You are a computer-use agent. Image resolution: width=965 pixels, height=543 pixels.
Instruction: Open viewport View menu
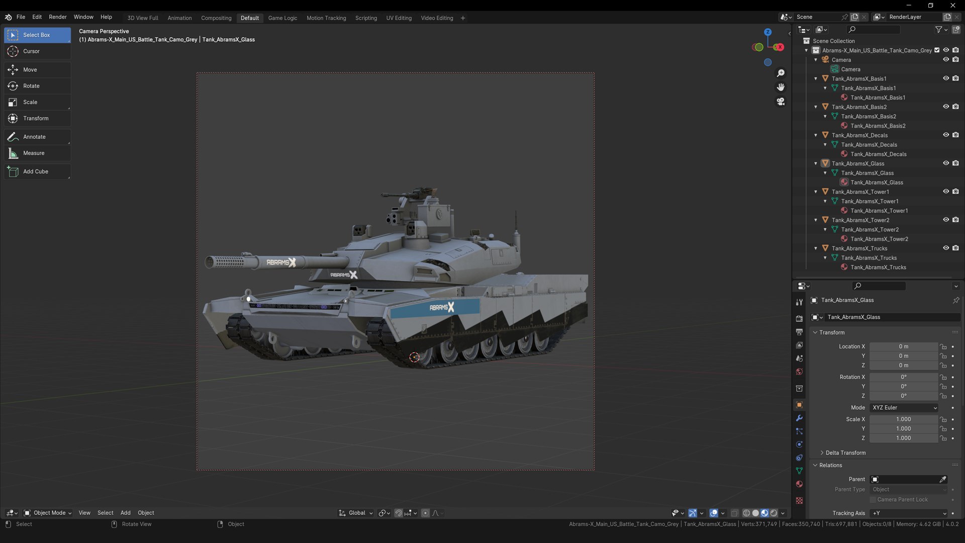[x=84, y=513]
